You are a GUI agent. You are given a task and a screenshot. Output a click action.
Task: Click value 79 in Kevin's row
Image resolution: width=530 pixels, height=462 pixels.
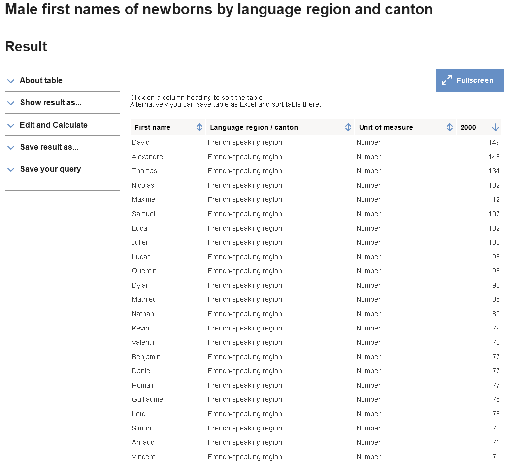tap(496, 328)
